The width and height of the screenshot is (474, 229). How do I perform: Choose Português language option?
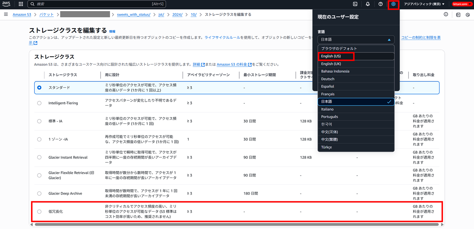point(356,117)
